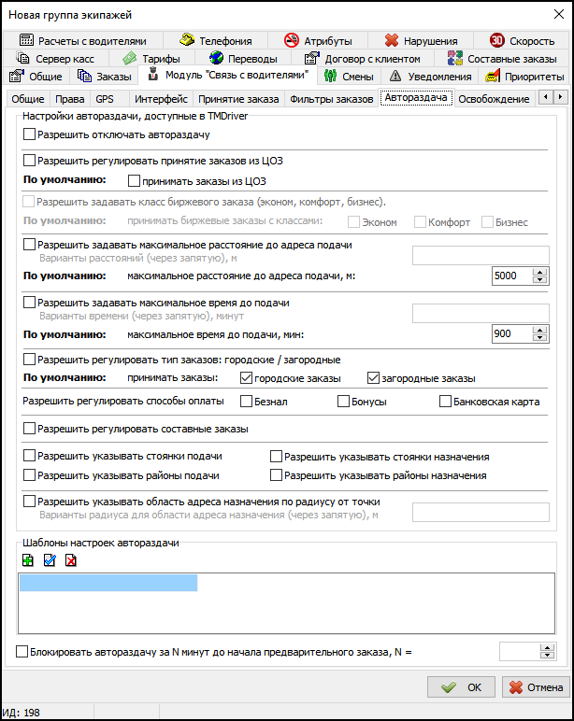Viewport: 574px width, 721px height.
Task: Switch to the Фильтры заказов sub-tab
Action: point(331,99)
